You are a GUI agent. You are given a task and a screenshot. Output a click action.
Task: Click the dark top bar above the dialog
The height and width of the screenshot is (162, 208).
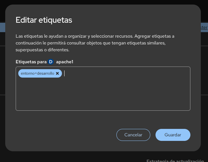point(104,2)
